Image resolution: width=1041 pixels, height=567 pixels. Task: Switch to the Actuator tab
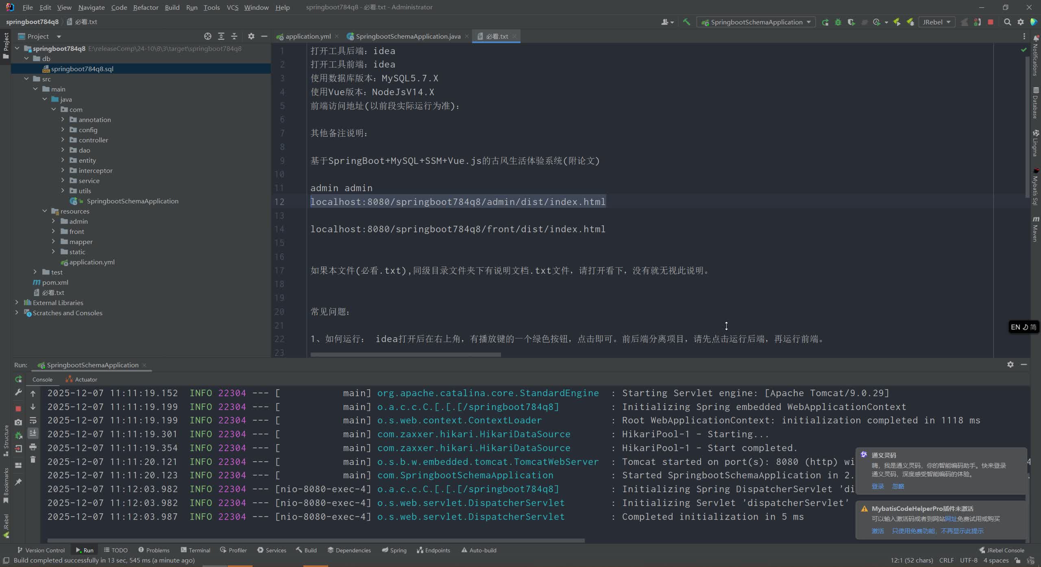(x=85, y=379)
